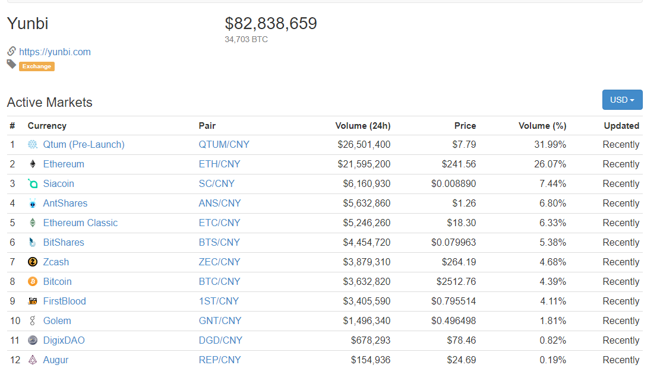
Task: Click the DigixDAO coin icon
Action: pyautogui.click(x=33, y=340)
